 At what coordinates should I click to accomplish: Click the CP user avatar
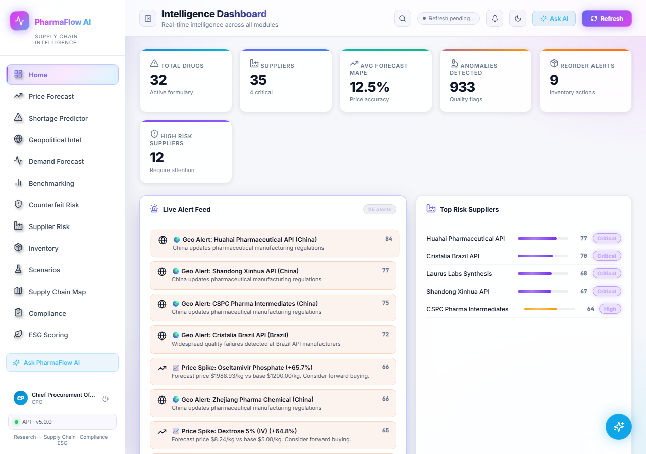[x=21, y=398]
